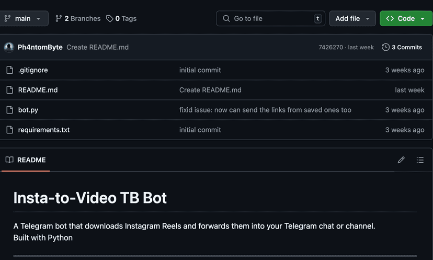Viewport: 433px width, 260px height.
Task: View the 3 Commits history
Action: (402, 47)
